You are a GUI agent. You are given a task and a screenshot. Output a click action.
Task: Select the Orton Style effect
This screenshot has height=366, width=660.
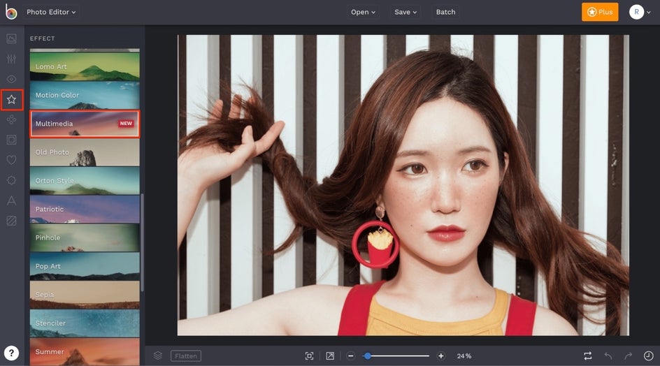pos(85,181)
